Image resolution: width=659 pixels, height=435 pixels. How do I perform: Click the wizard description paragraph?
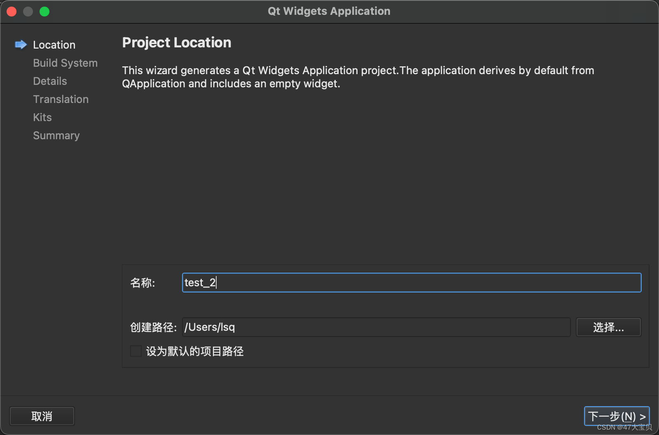coord(358,77)
